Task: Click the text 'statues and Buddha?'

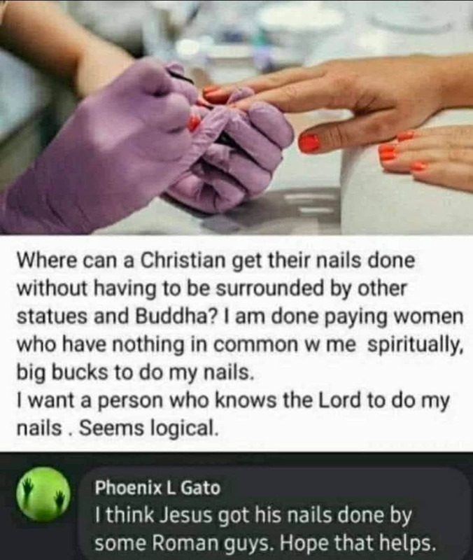Action: pos(115,316)
